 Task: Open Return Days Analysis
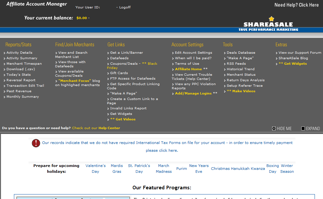tap(246, 80)
